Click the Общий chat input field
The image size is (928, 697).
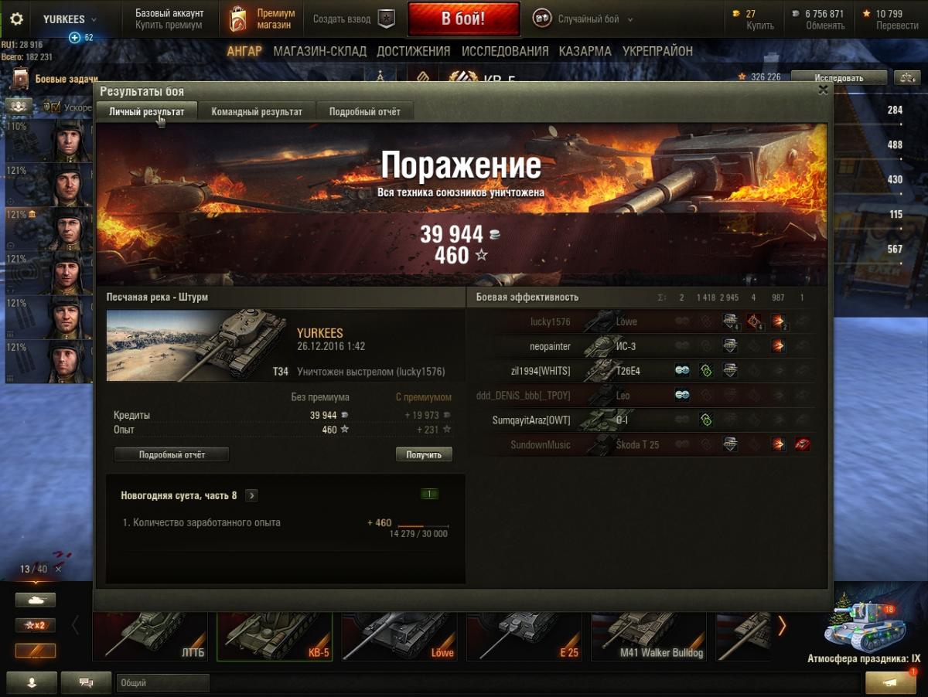(x=163, y=683)
